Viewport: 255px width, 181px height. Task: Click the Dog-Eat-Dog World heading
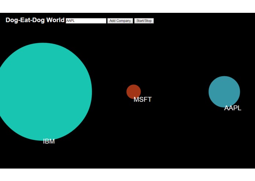coord(35,20)
